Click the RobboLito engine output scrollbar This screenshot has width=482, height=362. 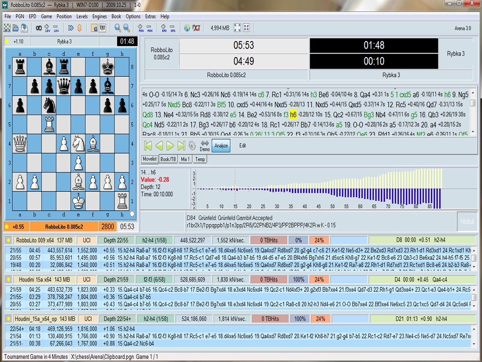[x=474, y=258]
